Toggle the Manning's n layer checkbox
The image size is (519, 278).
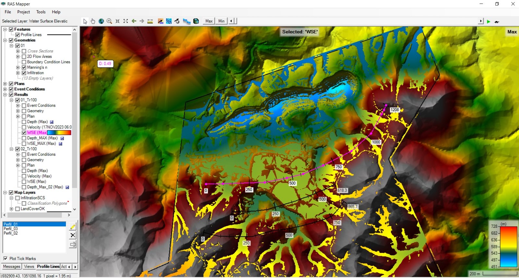pyautogui.click(x=24, y=67)
